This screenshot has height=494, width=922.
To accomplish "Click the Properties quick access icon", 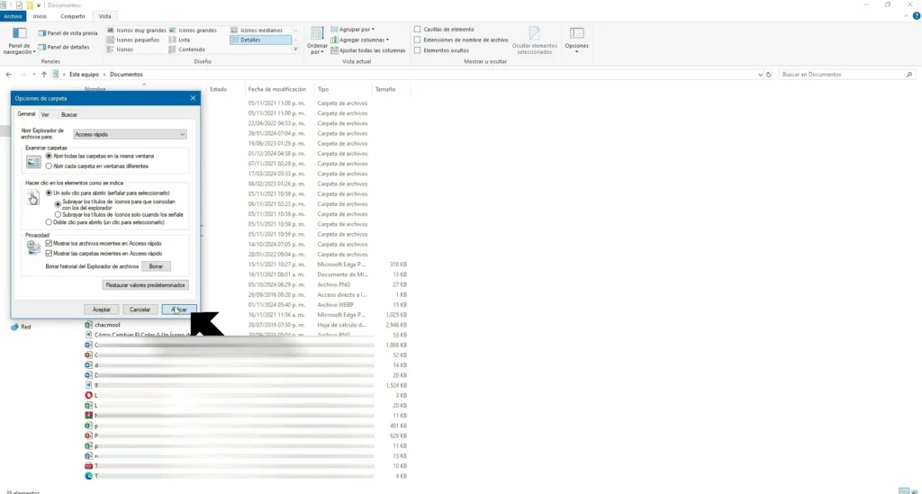I will tap(19, 5).
